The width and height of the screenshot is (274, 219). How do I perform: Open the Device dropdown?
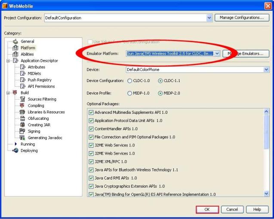[x=266, y=70]
